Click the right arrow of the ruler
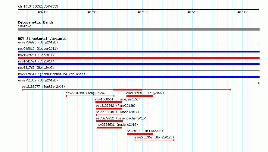 258,9
